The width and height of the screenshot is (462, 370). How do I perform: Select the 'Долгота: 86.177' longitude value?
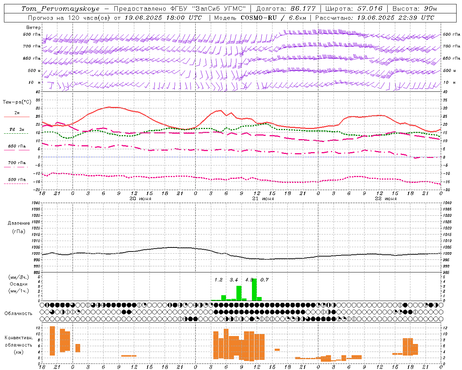[286, 9]
